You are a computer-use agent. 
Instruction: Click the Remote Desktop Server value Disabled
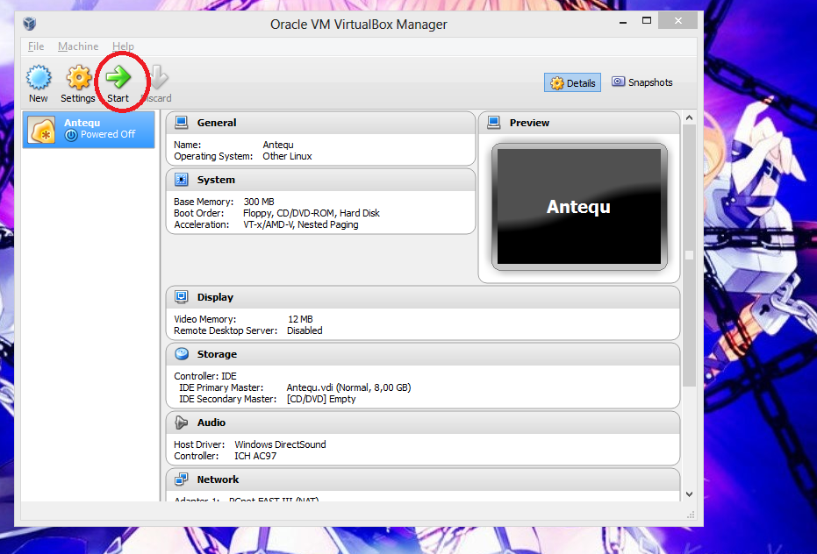coord(305,330)
